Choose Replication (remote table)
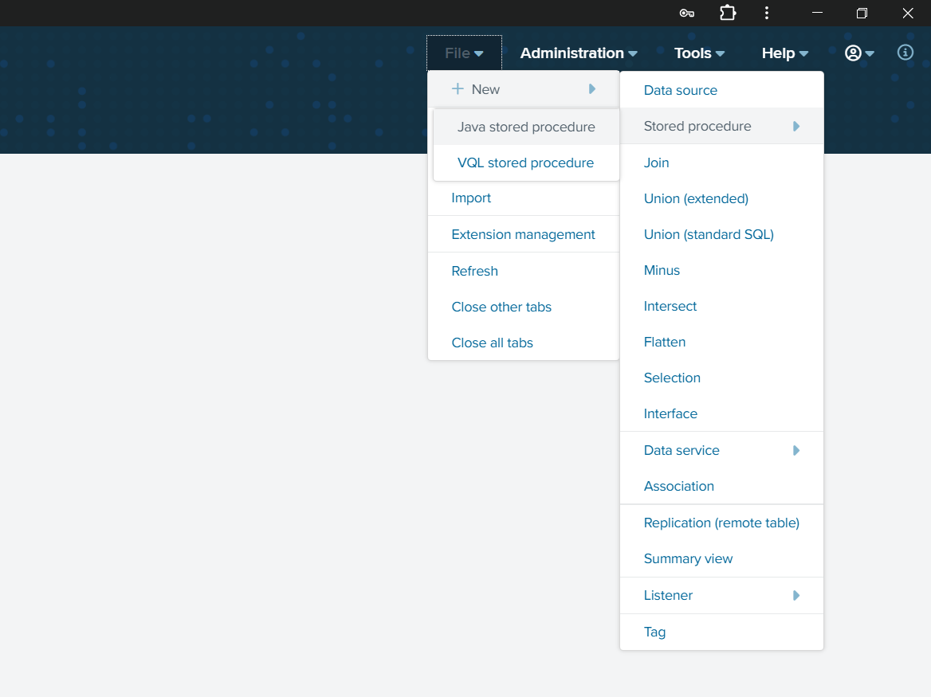 click(721, 523)
